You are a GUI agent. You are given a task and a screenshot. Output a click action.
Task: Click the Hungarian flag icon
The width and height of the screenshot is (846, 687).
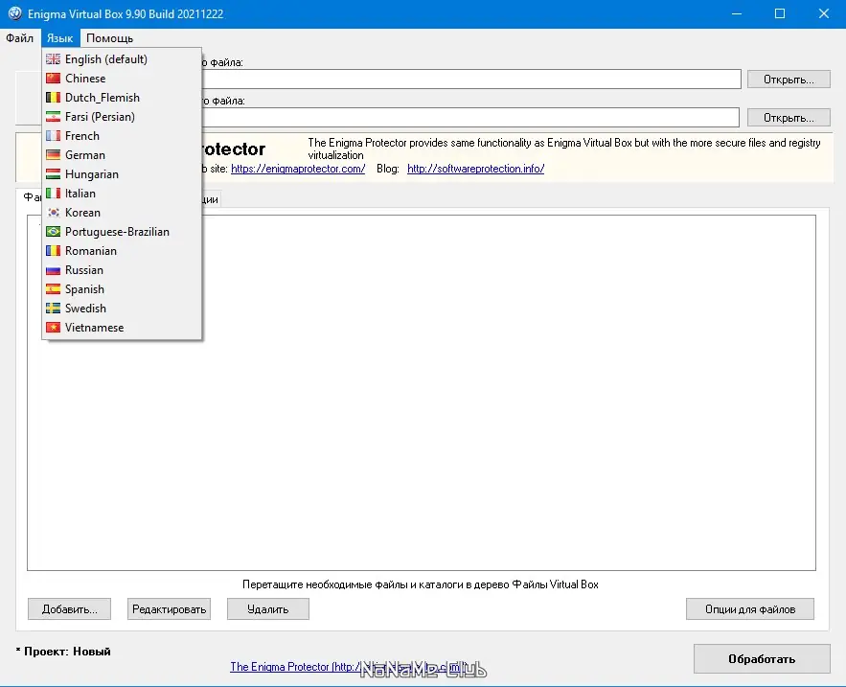click(x=53, y=174)
